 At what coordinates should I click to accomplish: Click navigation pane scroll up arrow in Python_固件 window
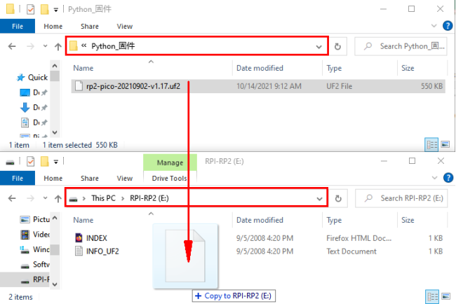(x=55, y=67)
